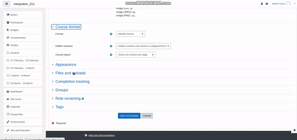Open help for the Format field
This screenshot has width=297, height=140.
[111, 34]
